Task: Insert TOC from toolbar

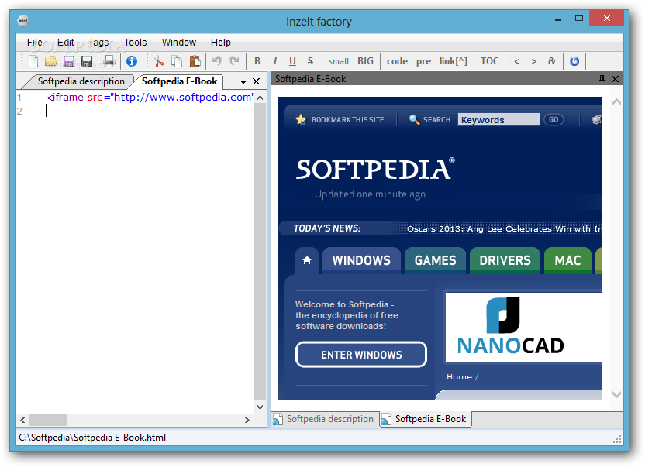Action: click(x=489, y=61)
